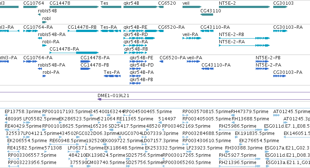The height and width of the screenshot is (168, 310).
Task: Select the NT5E-2-PB protein label
Action: tap(268, 58)
